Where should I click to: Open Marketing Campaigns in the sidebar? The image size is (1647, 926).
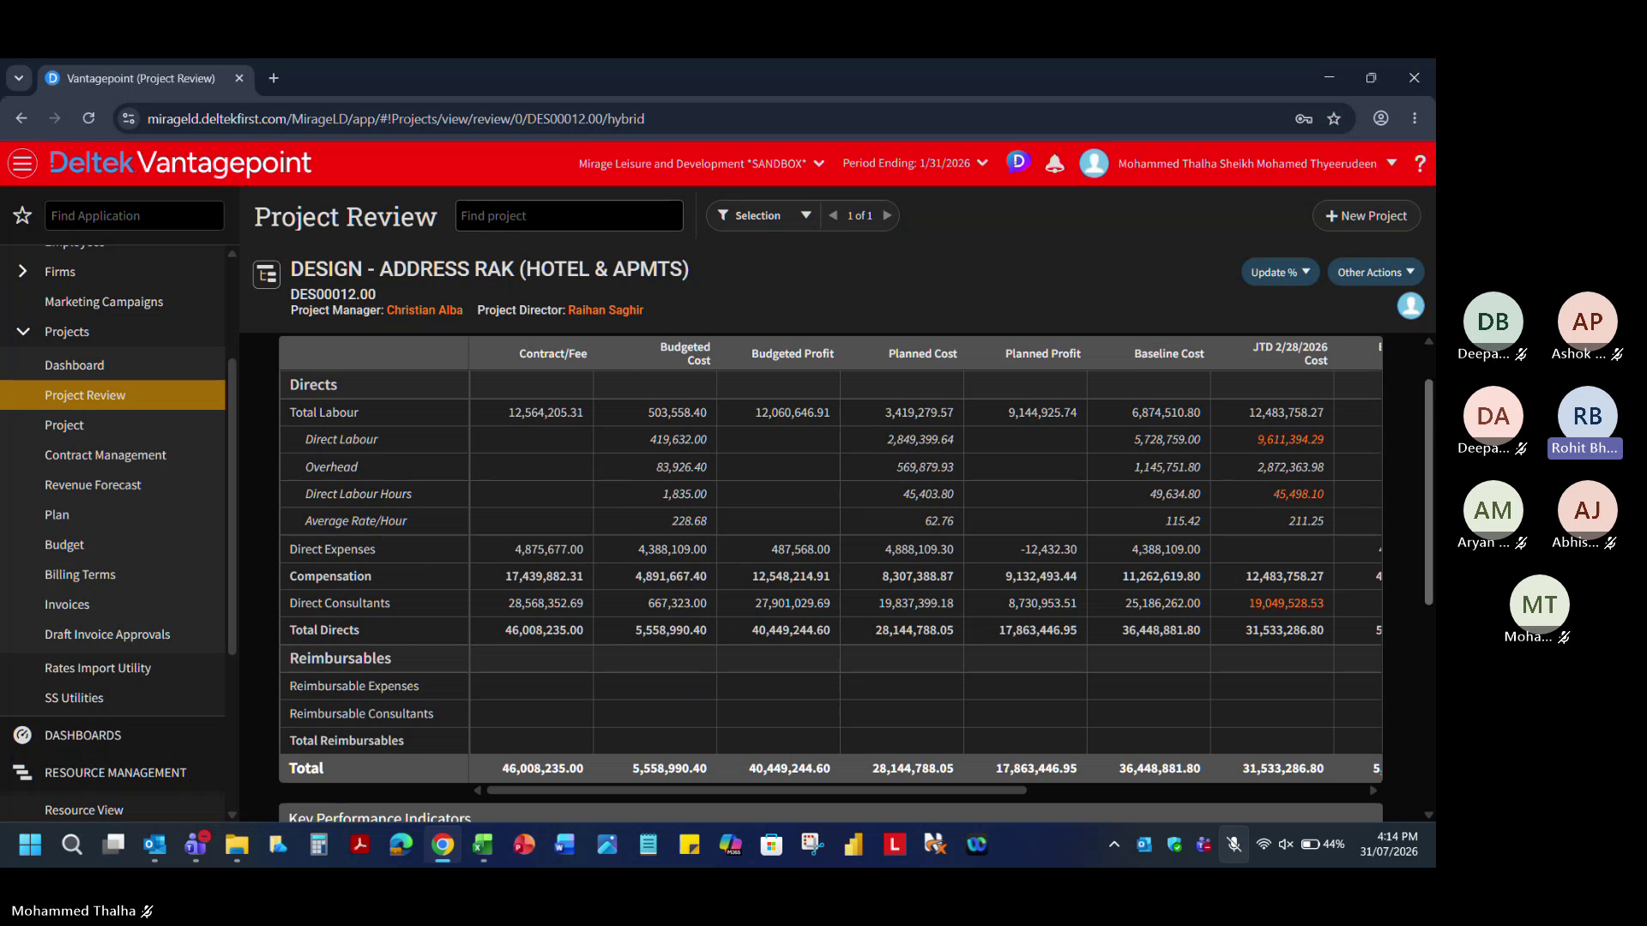click(104, 302)
